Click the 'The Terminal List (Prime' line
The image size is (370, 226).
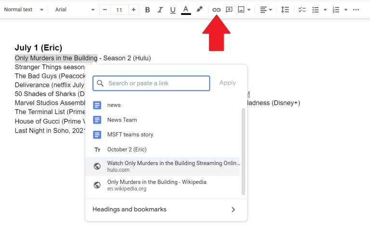pos(50,112)
